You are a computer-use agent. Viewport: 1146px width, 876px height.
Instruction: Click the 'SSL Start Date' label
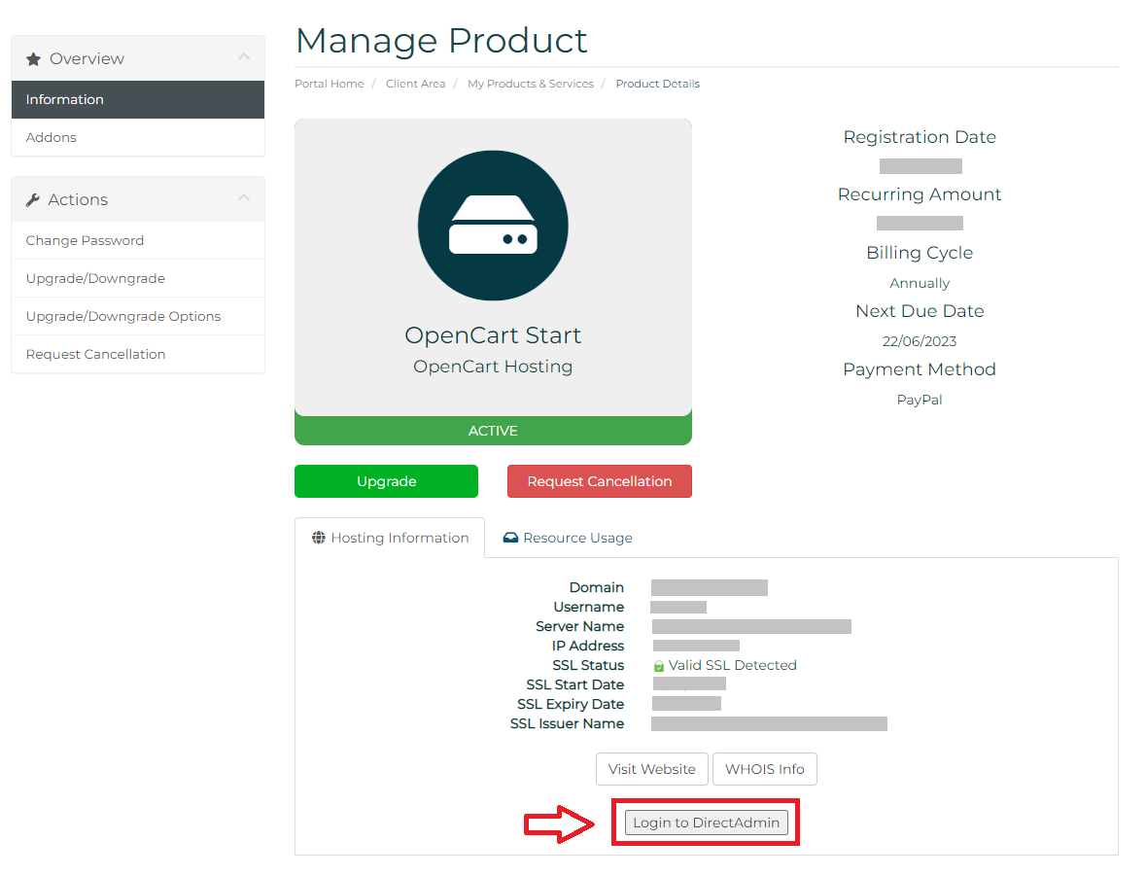click(574, 685)
